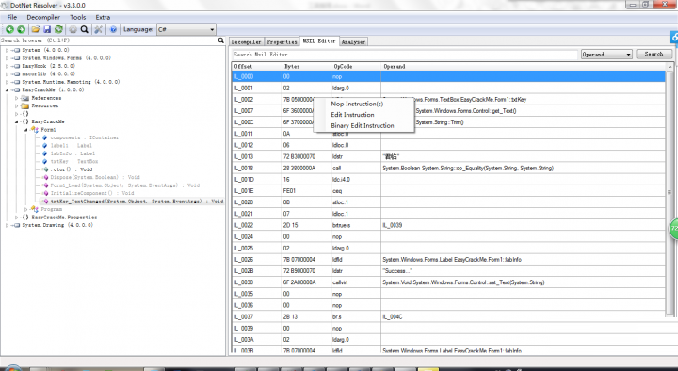Click the green Refresh toolbar icon
The image size is (678, 371).
click(58, 29)
